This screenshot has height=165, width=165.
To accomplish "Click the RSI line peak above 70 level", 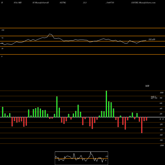I will coord(50,34).
